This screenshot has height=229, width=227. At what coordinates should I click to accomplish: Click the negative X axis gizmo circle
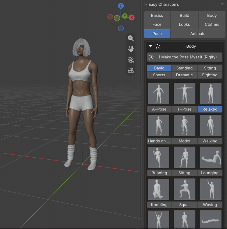coord(110,17)
